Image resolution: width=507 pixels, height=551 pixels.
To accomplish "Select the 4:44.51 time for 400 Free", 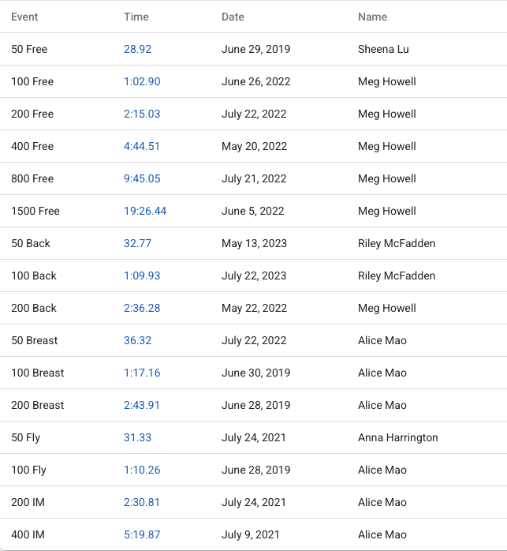I will pyautogui.click(x=142, y=146).
